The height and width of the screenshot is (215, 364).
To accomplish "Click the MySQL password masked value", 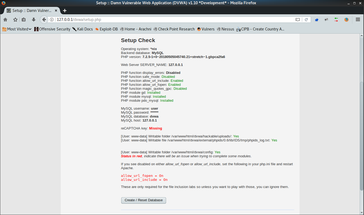I will tap(154, 113).
